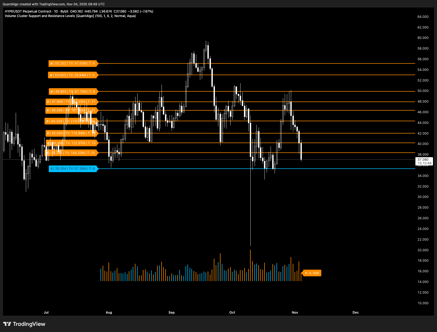
Task: Click the Oct label on time axis
Action: (232, 313)
